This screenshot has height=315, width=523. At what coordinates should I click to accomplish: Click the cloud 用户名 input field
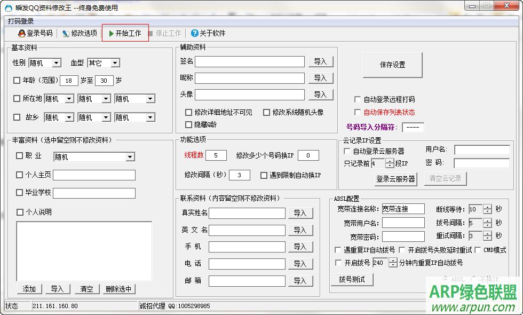[x=482, y=150]
